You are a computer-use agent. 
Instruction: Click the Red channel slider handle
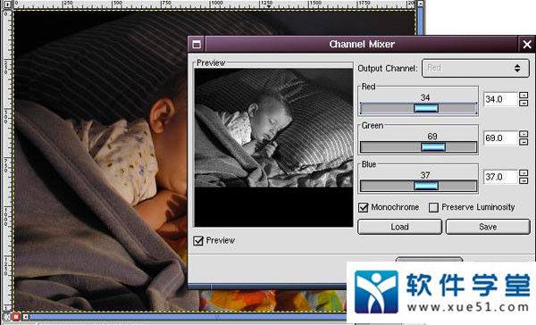426,108
